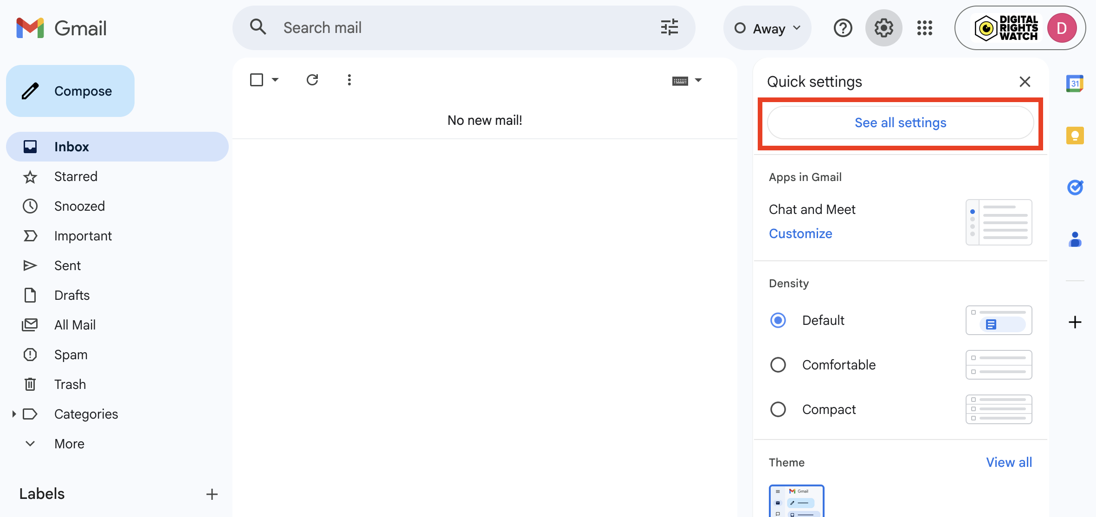Open Google Calendar side panel icon

pyautogui.click(x=1075, y=84)
